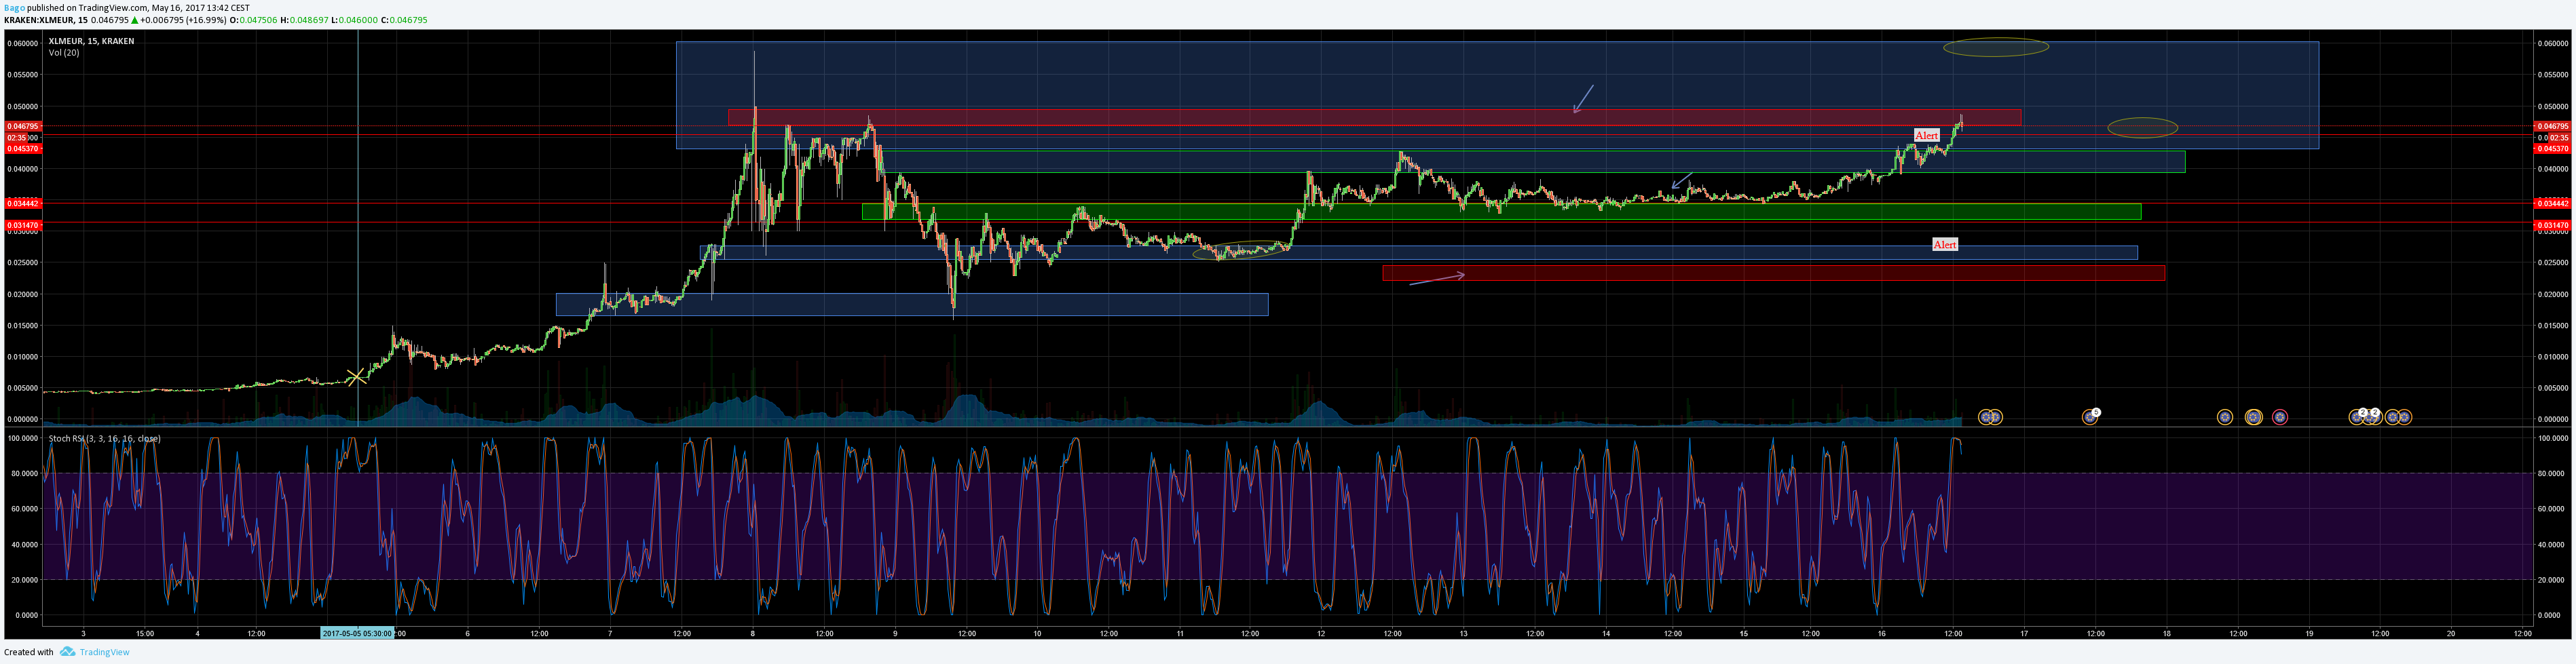Click the 0.045370 label on the right price axis

(x=2552, y=148)
